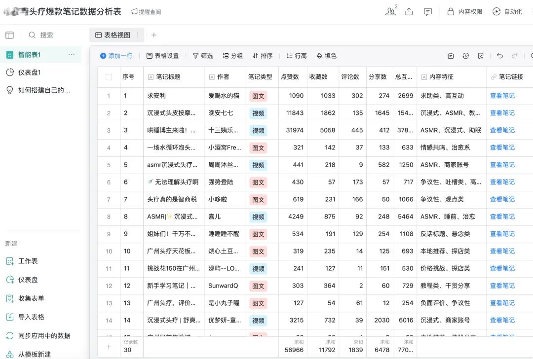Open the comments icon in header
The width and height of the screenshot is (533, 359).
428,11
